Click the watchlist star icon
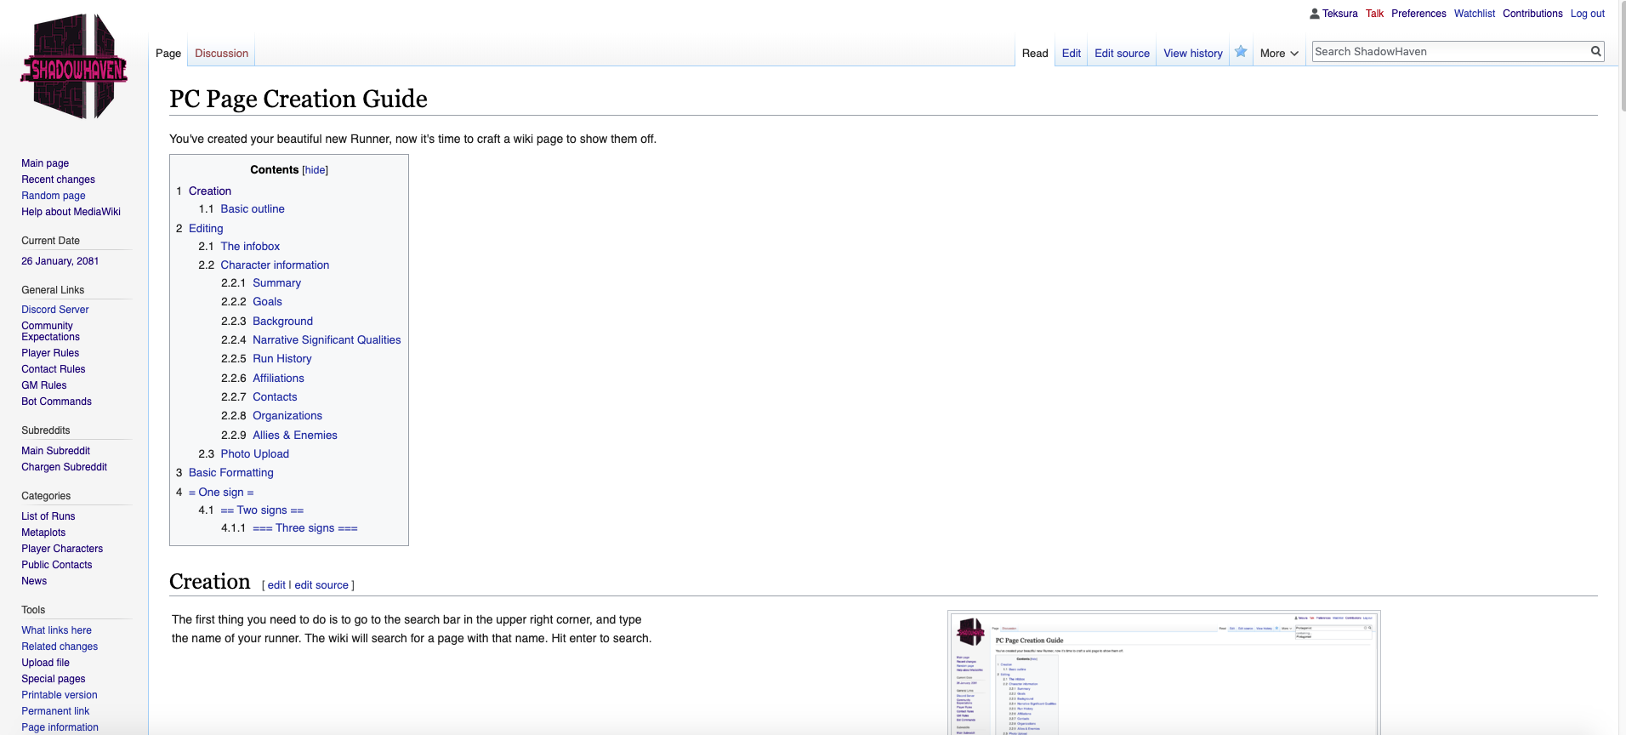Image resolution: width=1626 pixels, height=735 pixels. coord(1241,52)
